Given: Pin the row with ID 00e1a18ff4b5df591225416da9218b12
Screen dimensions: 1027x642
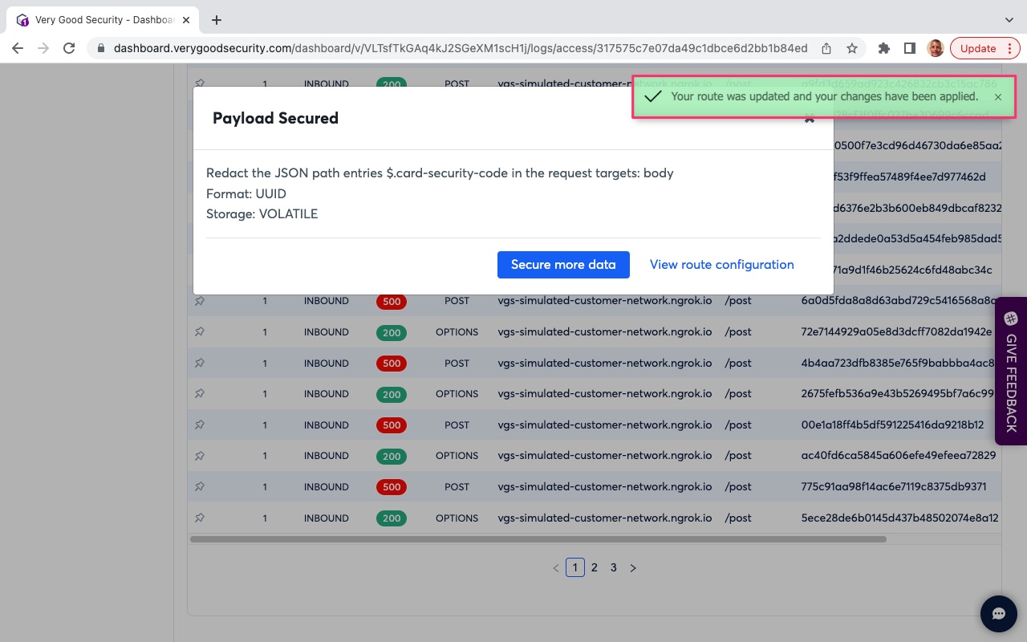Looking at the screenshot, I should tap(200, 425).
